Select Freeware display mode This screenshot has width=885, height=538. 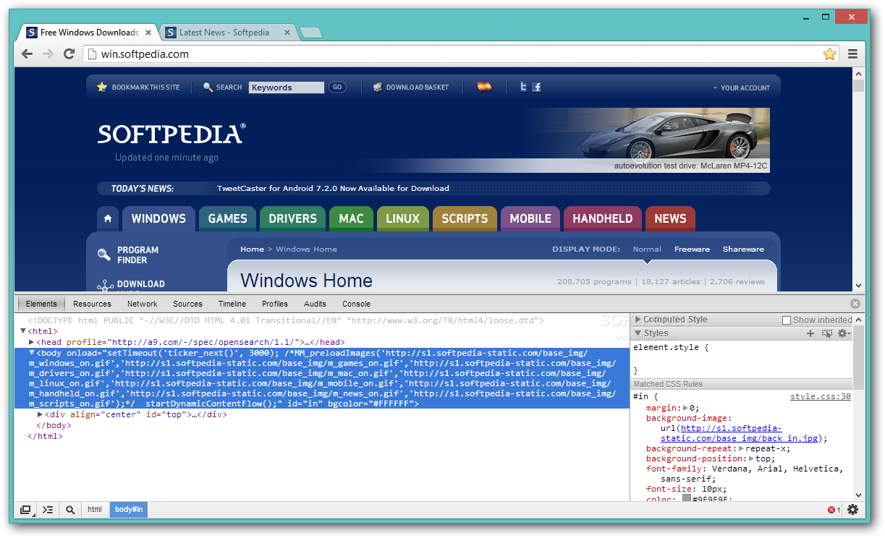tap(692, 249)
